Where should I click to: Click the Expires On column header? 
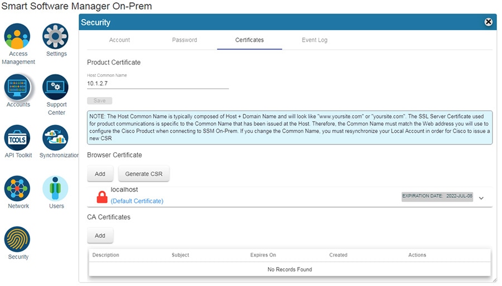coord(263,255)
